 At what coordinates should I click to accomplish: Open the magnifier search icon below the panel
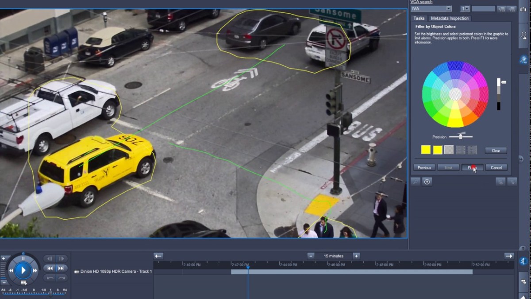click(x=416, y=182)
